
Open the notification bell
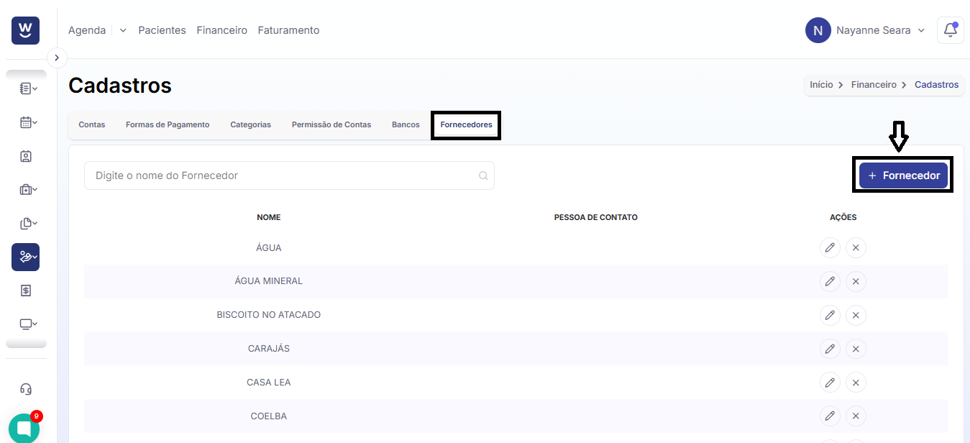(951, 30)
